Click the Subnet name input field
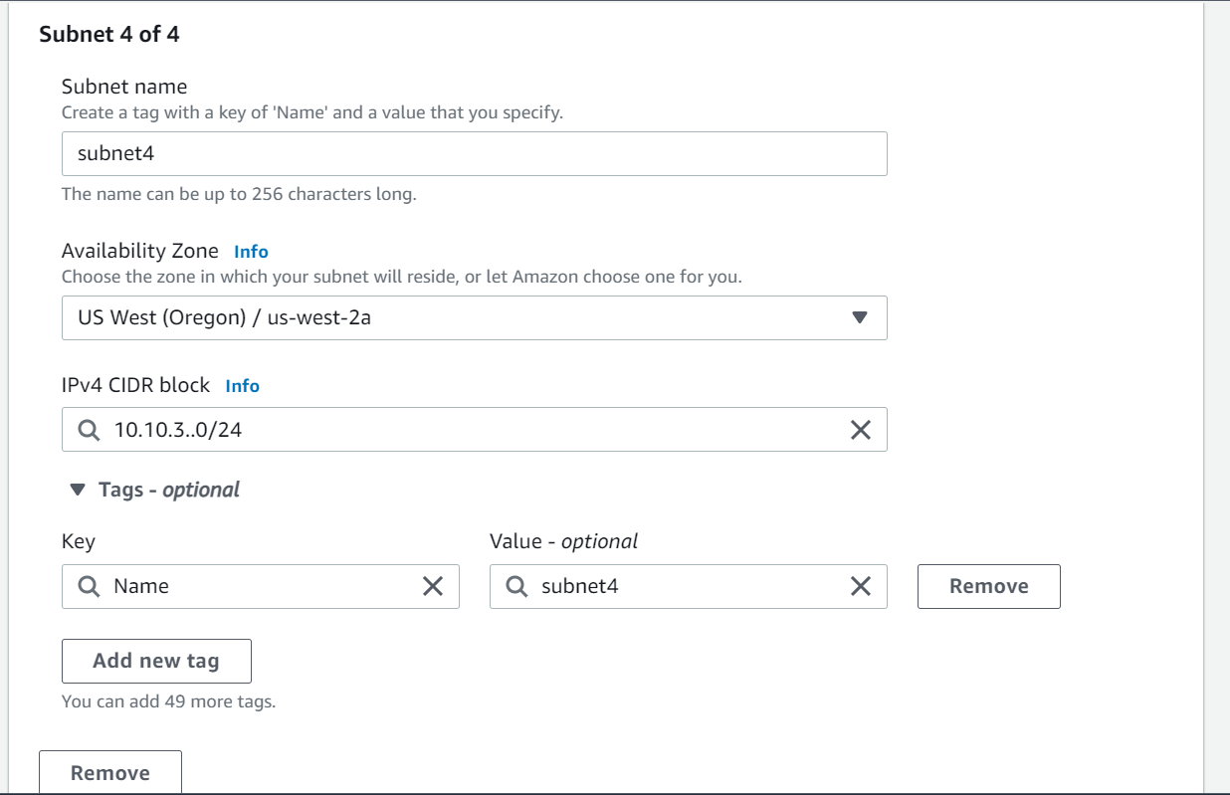This screenshot has height=795, width=1230. click(x=475, y=154)
